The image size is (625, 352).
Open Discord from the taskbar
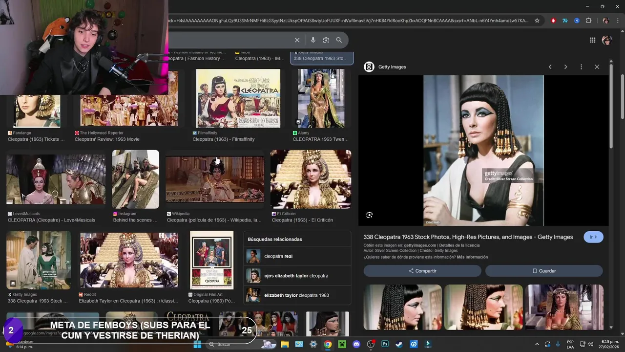[356, 344]
